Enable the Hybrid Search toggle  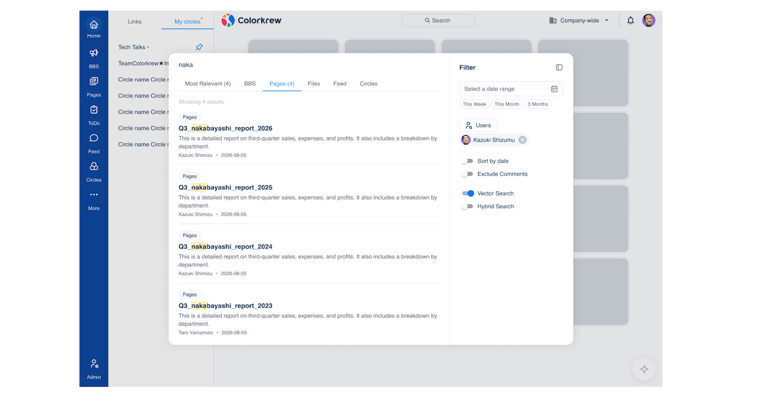(x=467, y=207)
